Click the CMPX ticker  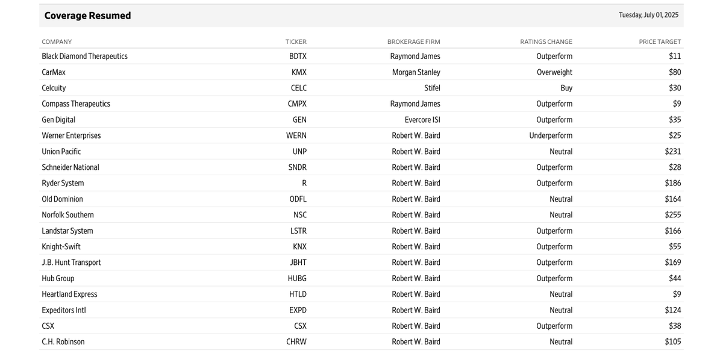point(297,104)
